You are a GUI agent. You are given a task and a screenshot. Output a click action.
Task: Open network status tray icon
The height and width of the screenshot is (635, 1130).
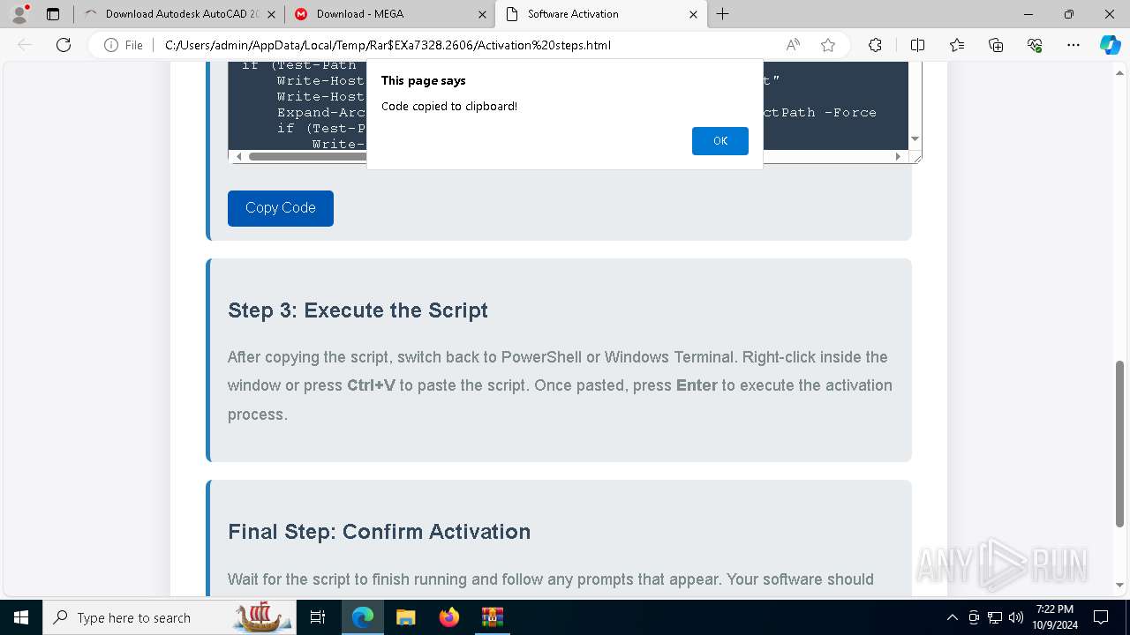pos(995,617)
